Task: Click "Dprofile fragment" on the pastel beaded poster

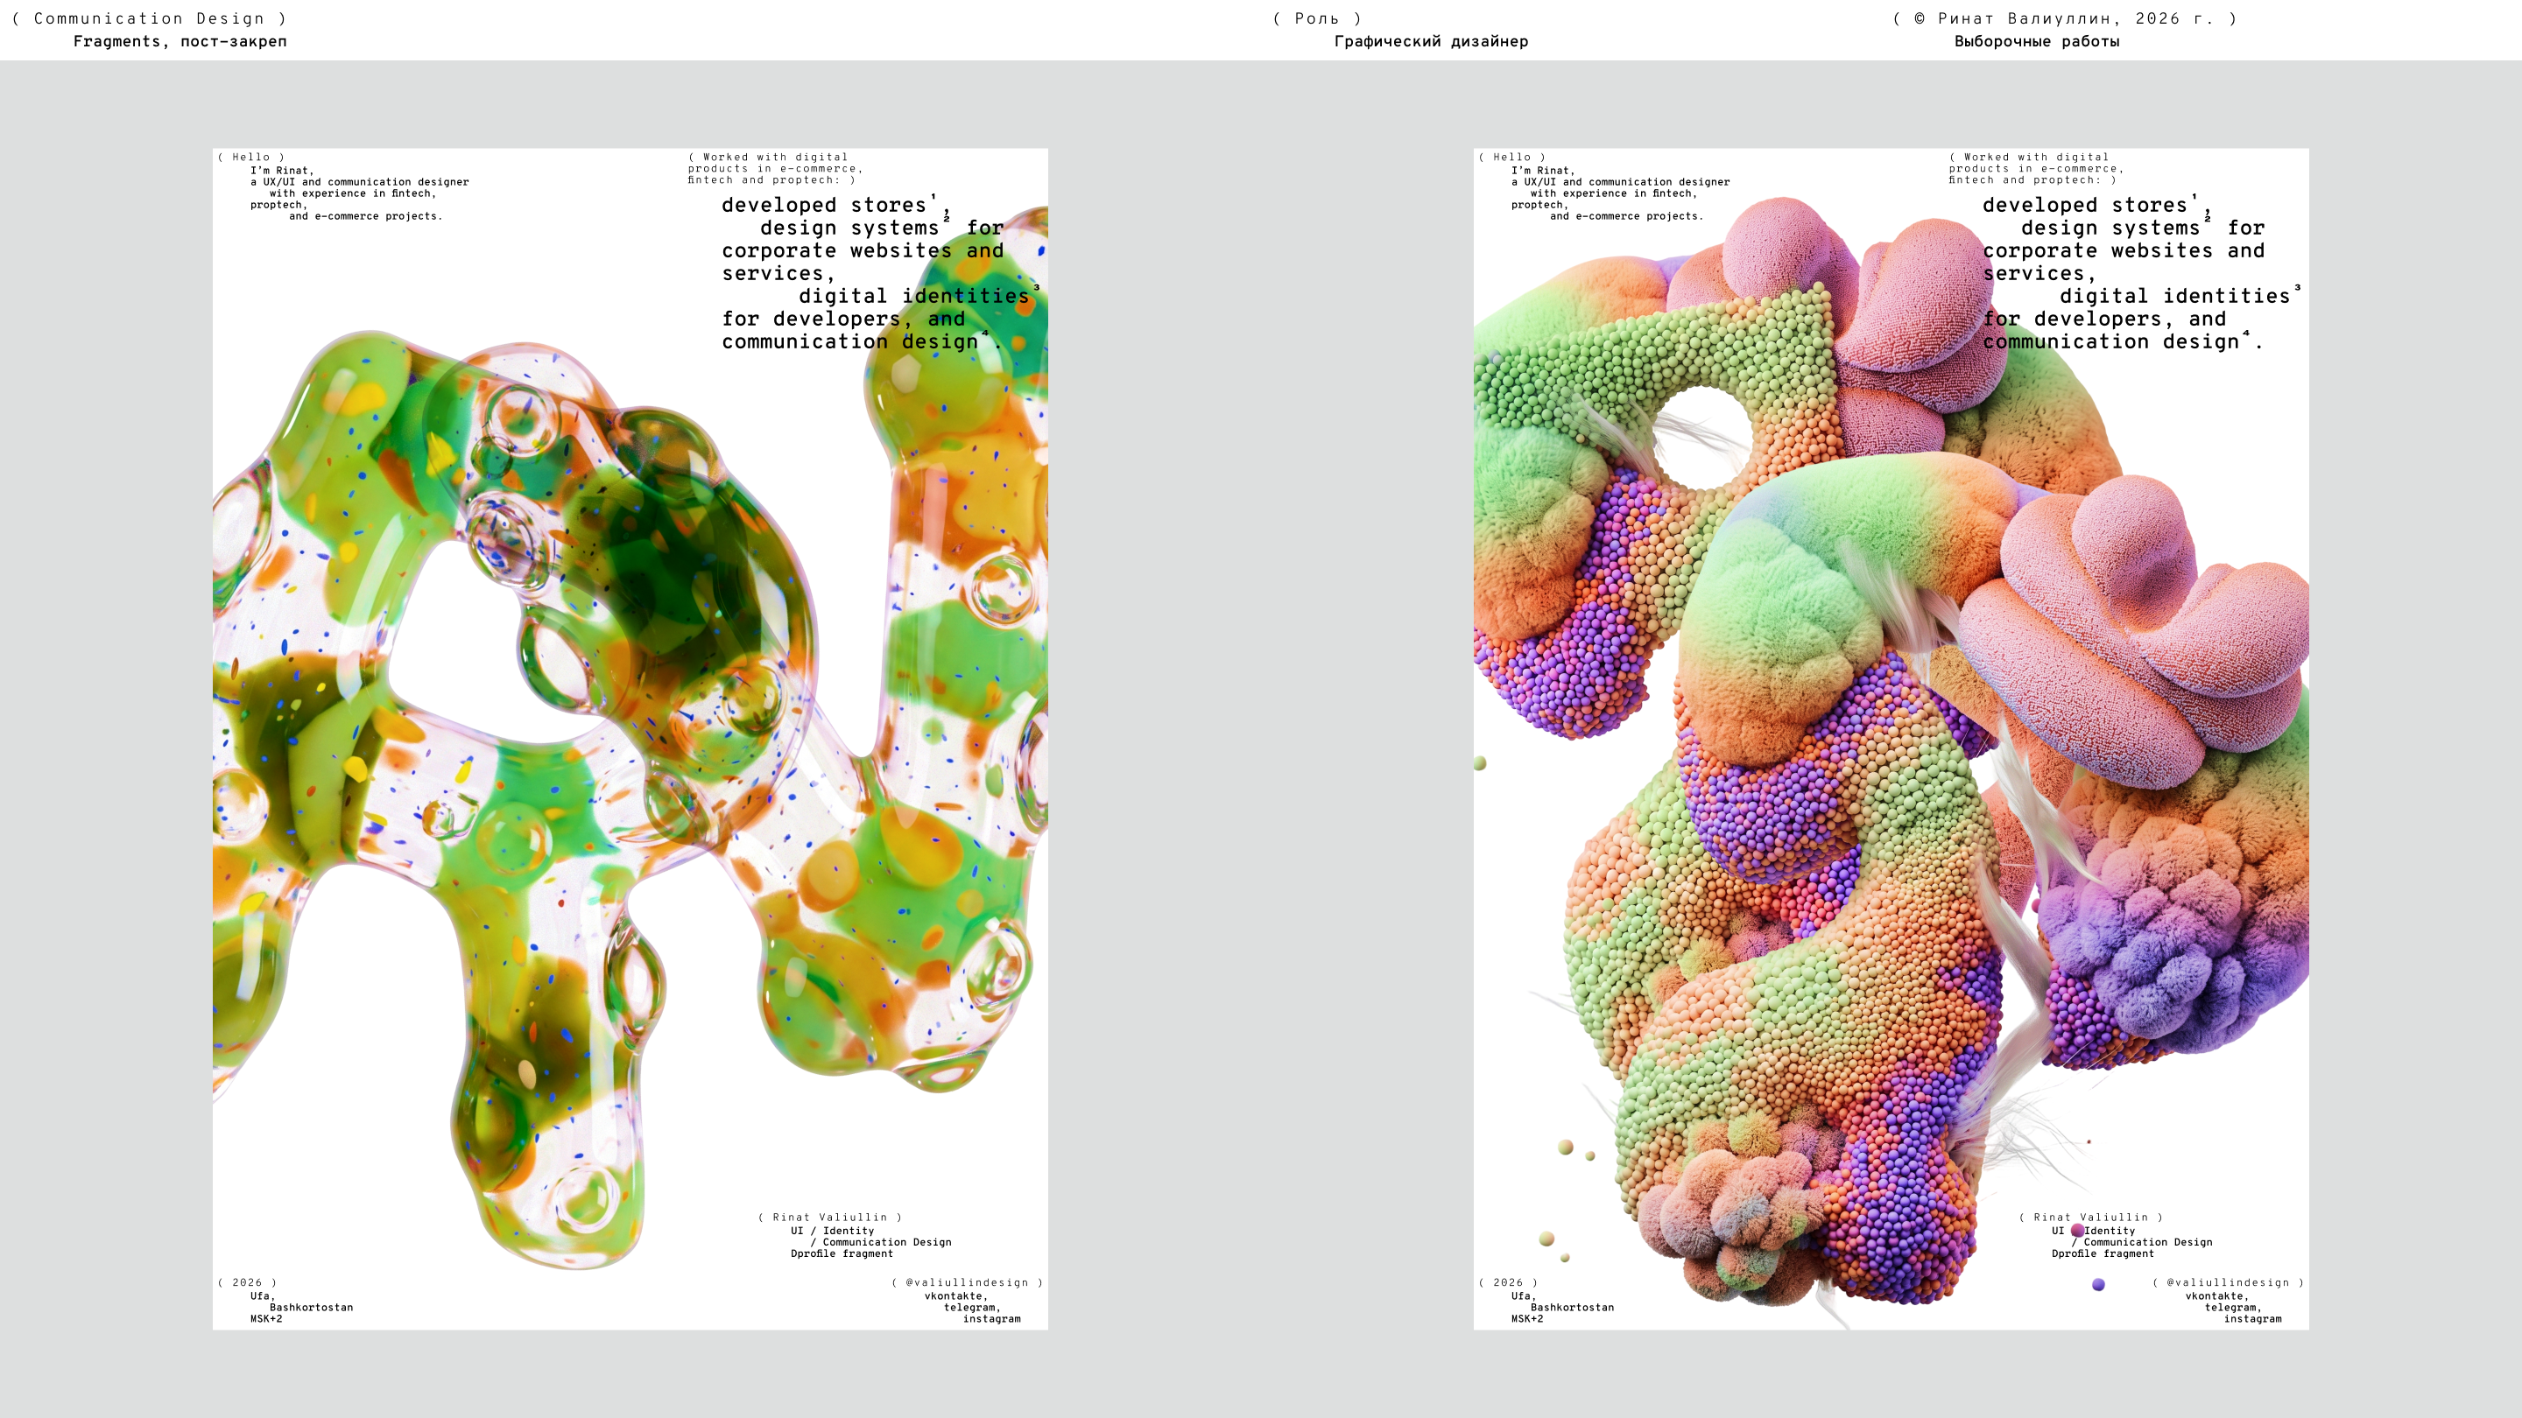Action: point(2103,1253)
